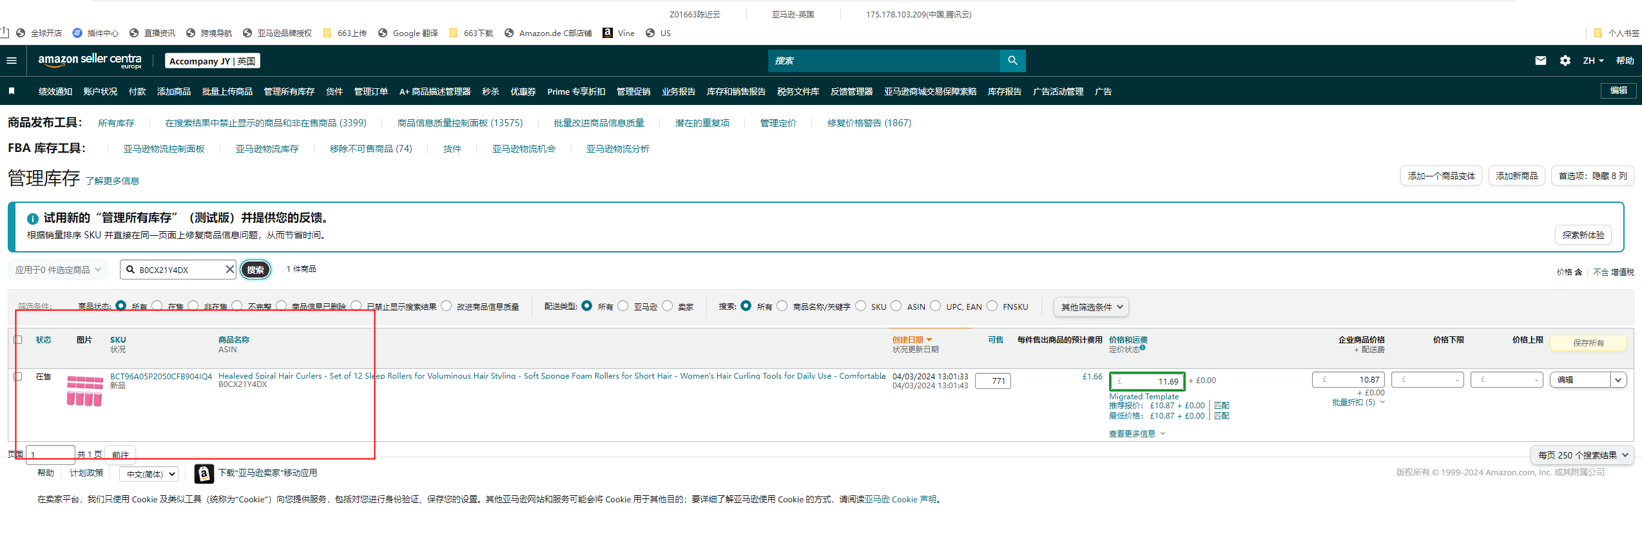Screen dimensions: 1642x559
Task: Open 业务报告 in the navigation bar
Action: [679, 91]
